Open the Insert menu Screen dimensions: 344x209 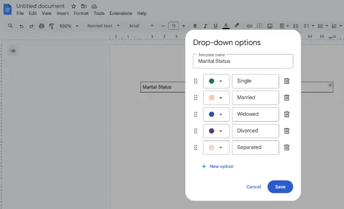click(x=62, y=13)
